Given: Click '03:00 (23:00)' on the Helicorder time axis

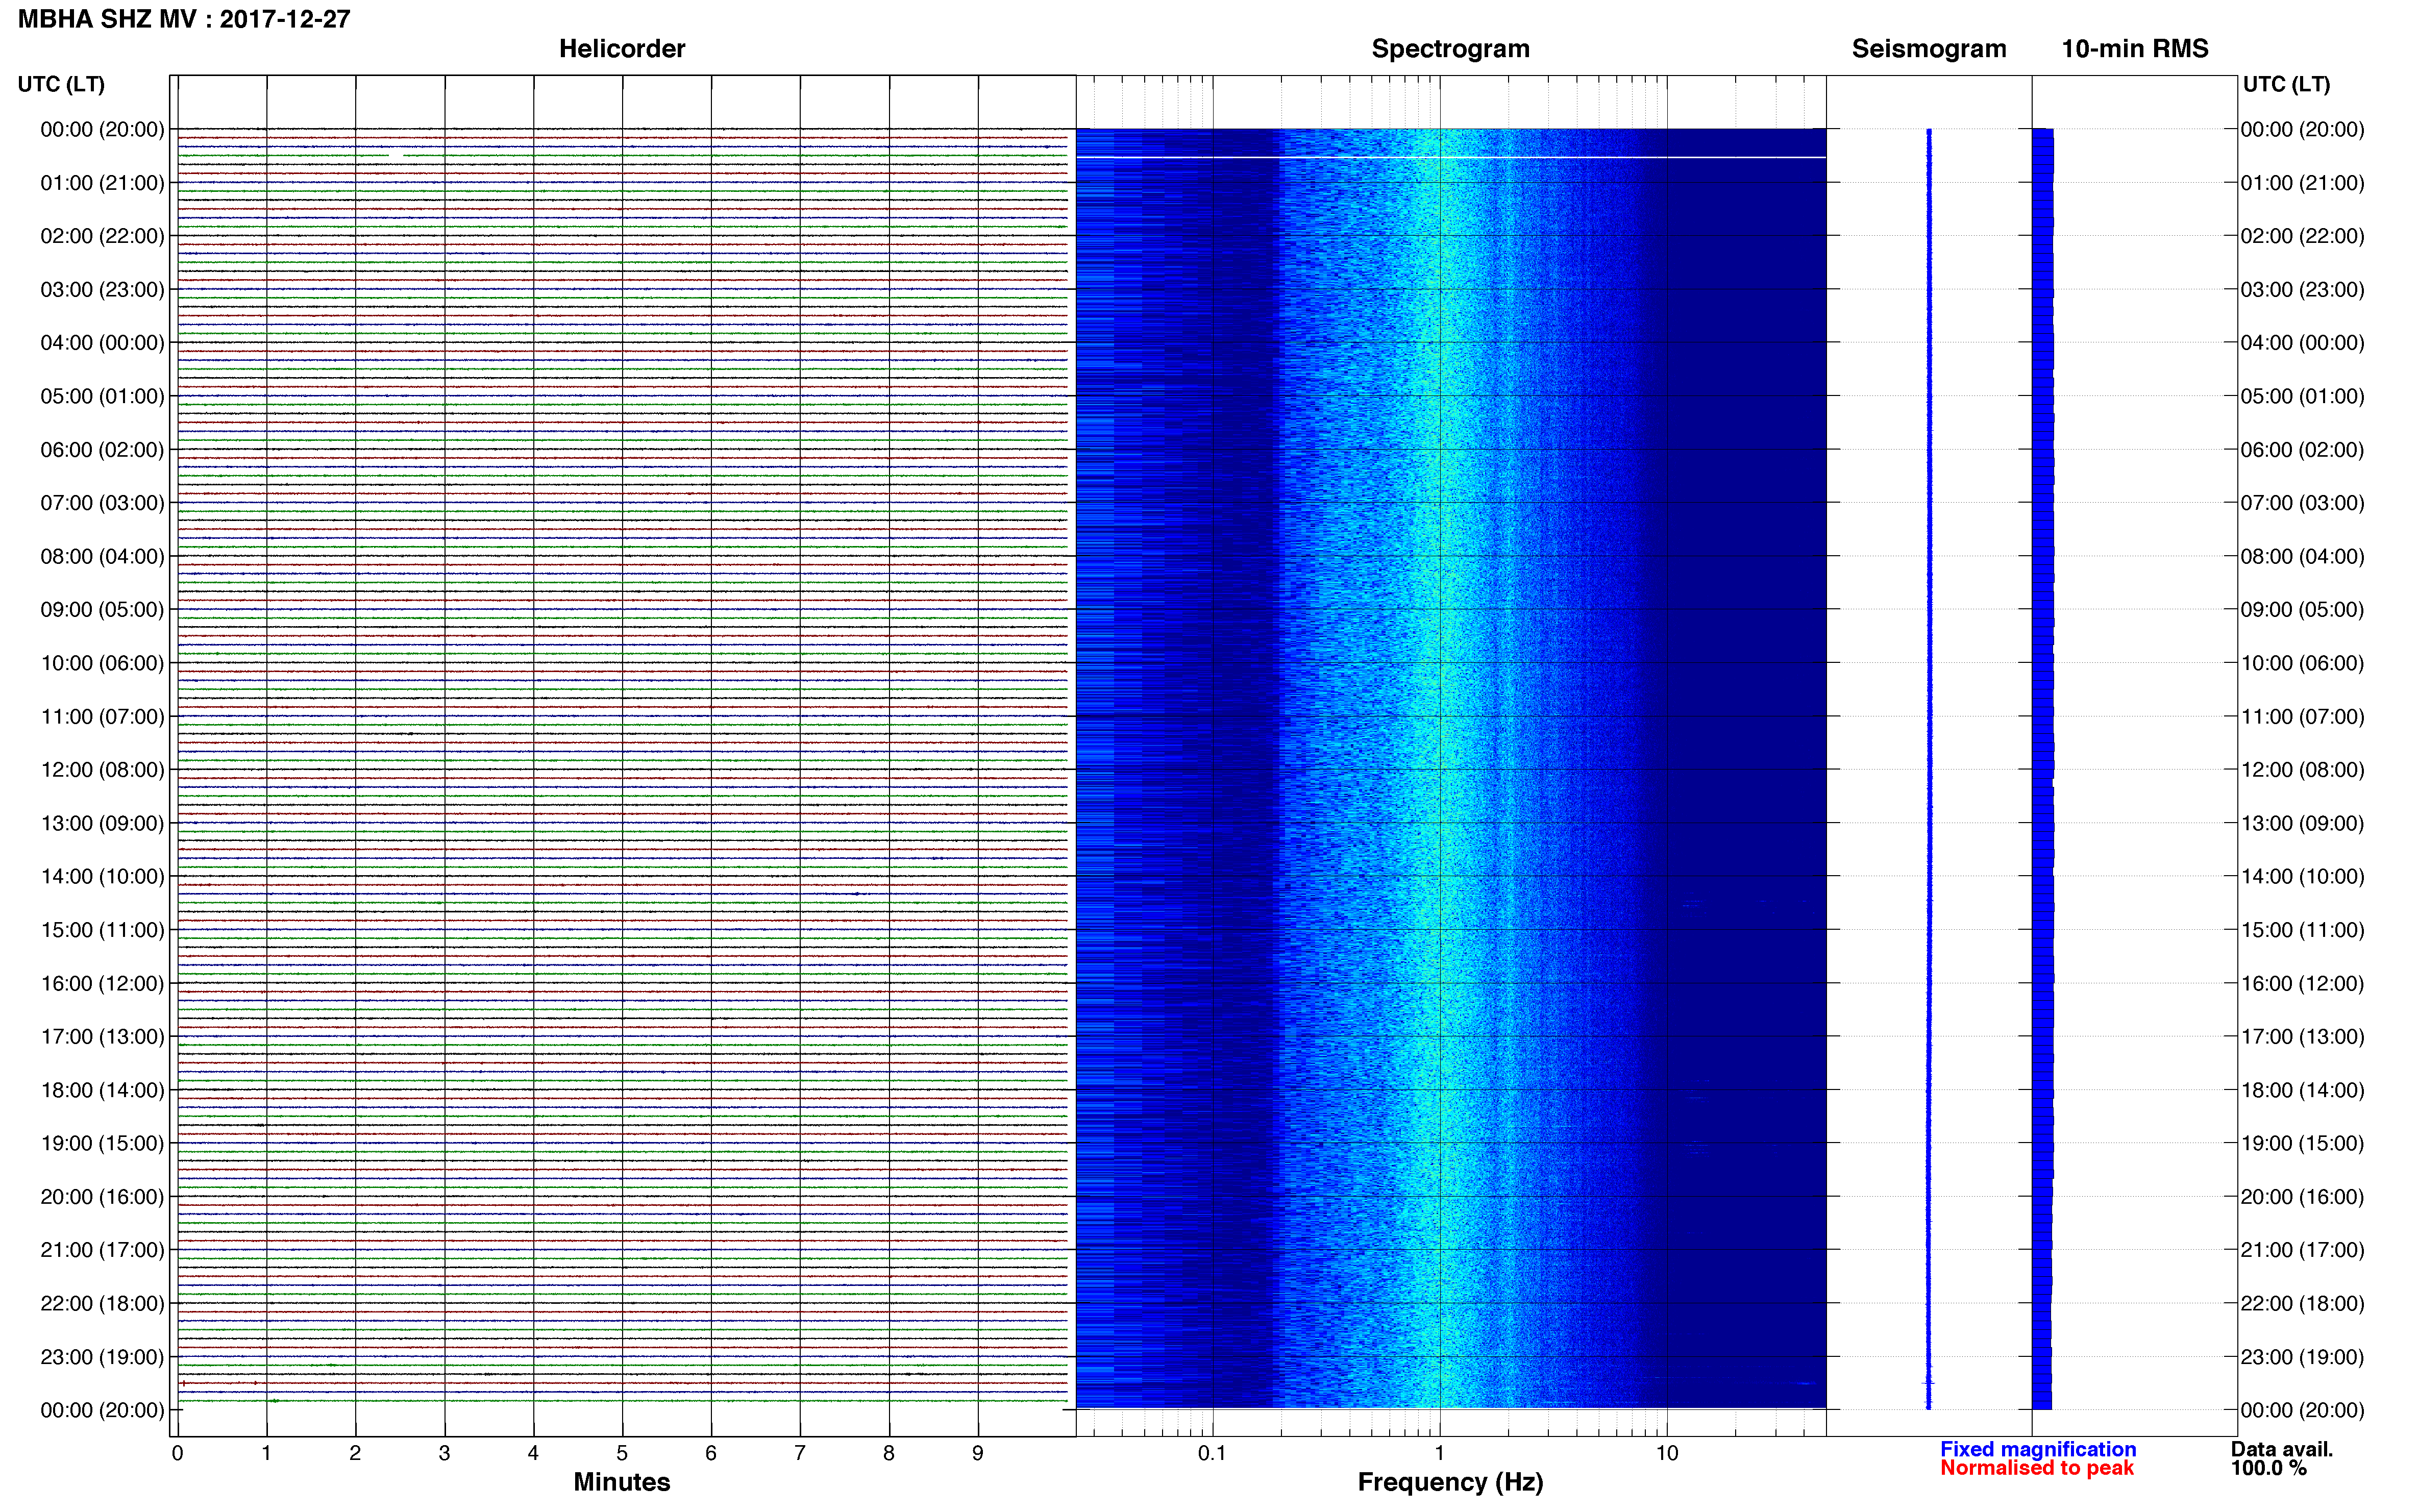Looking at the screenshot, I should [x=102, y=289].
